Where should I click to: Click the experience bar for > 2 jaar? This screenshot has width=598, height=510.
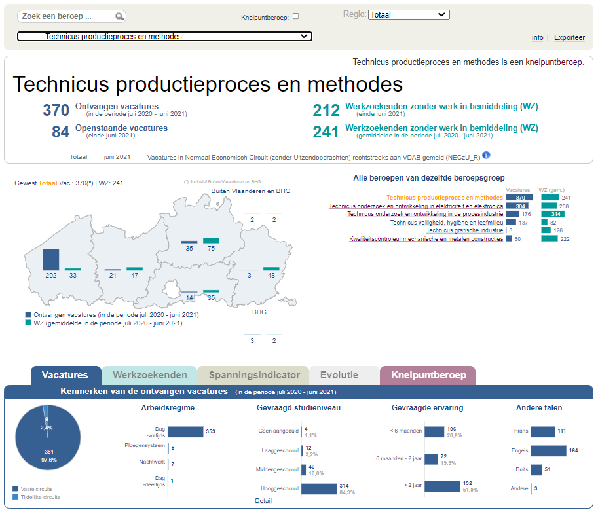pyautogui.click(x=442, y=486)
